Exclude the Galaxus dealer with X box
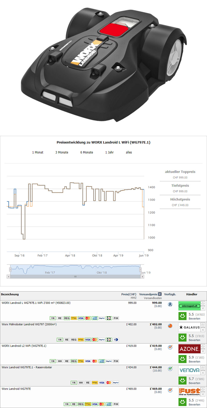207x408 pixels. click(203, 330)
